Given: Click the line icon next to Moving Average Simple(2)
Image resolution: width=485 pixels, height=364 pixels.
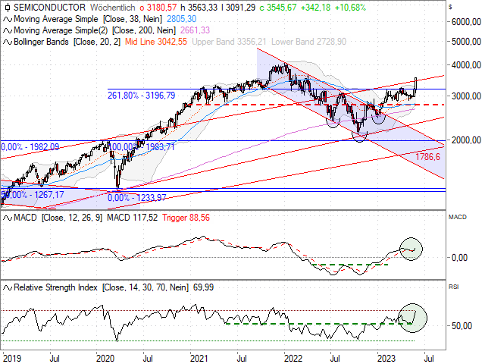Looking at the screenshot, I should click(x=8, y=31).
